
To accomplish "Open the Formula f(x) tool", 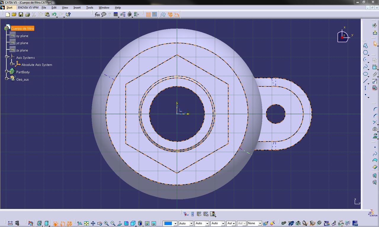I will (x=97, y=15).
